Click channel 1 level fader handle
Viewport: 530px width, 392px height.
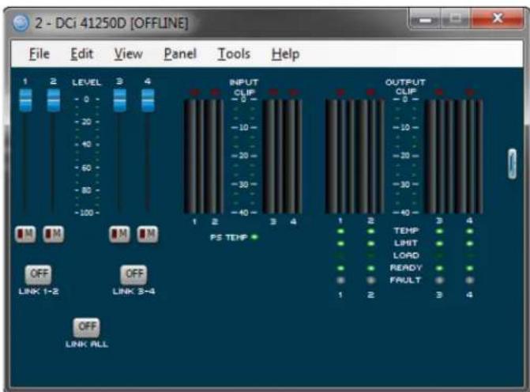coord(26,100)
